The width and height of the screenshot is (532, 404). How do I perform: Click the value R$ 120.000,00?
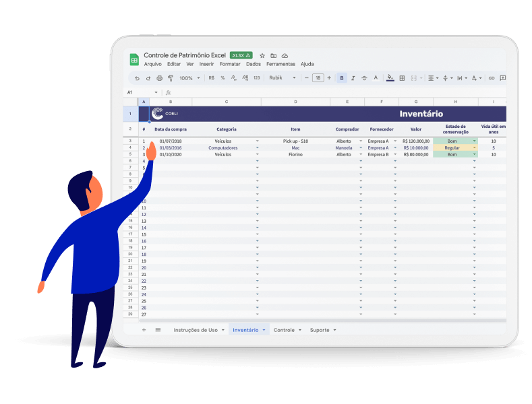[x=416, y=141]
